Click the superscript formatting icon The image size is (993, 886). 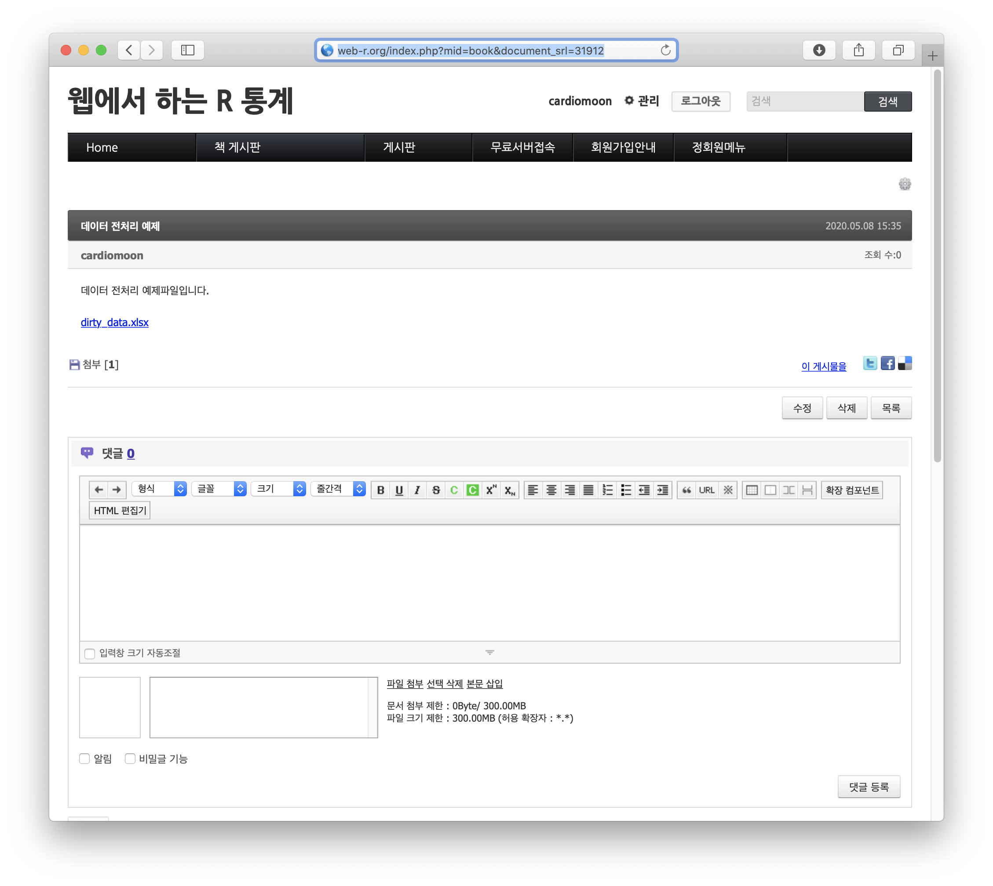point(491,490)
